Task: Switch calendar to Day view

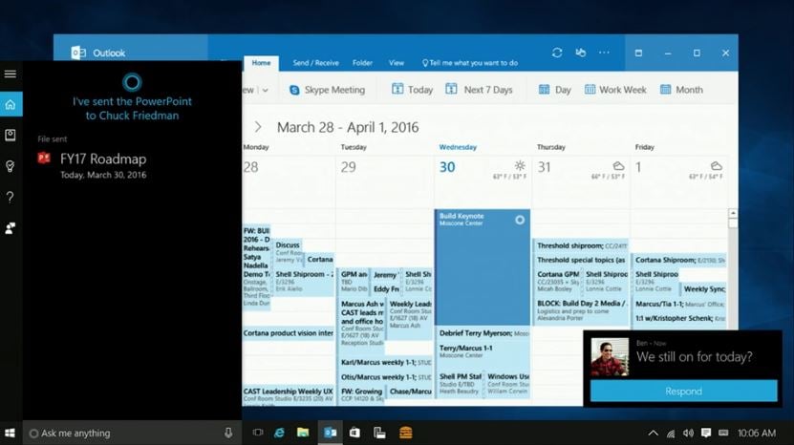Action: pyautogui.click(x=555, y=90)
